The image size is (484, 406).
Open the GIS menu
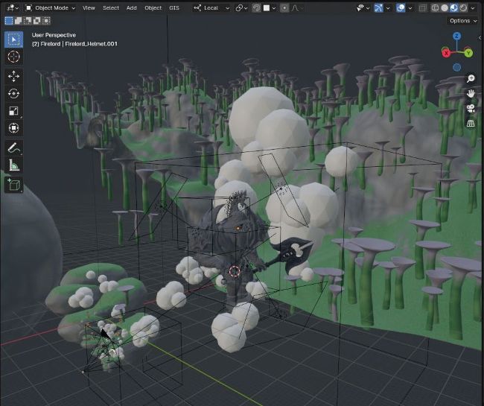[174, 7]
